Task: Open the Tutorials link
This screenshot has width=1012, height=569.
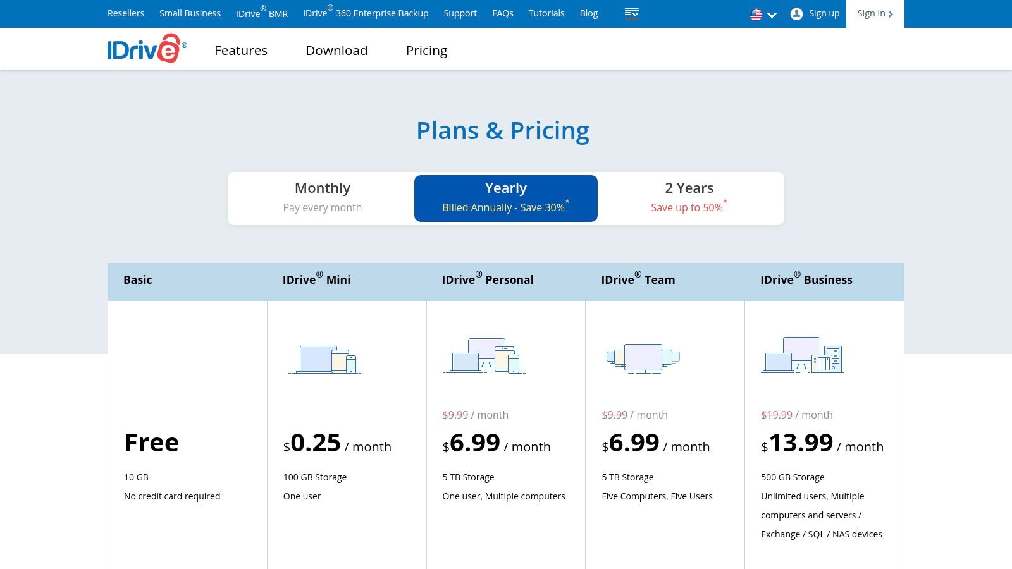Action: point(546,13)
